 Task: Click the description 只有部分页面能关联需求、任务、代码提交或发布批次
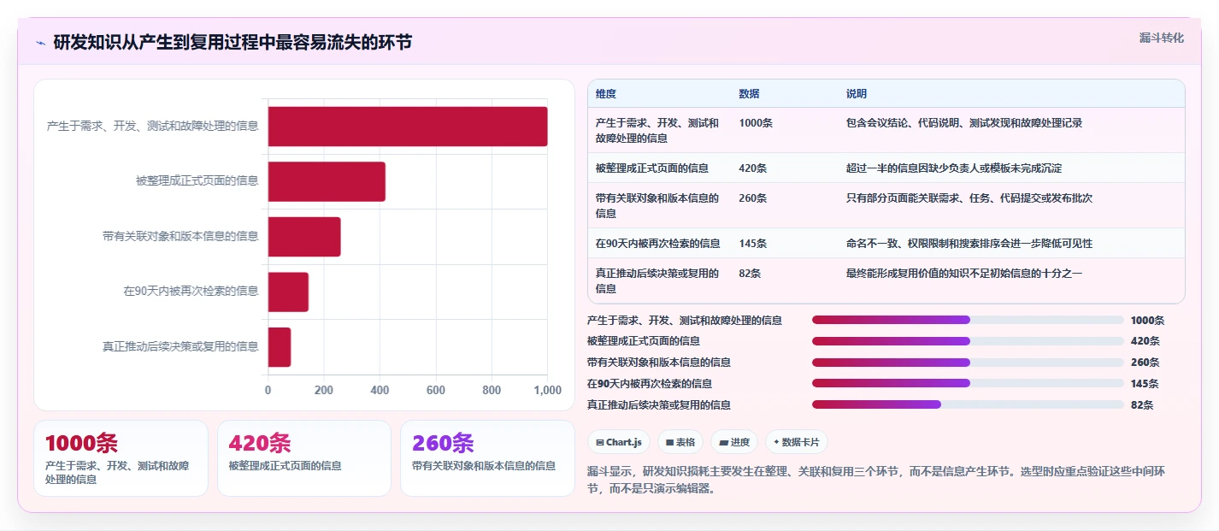969,198
